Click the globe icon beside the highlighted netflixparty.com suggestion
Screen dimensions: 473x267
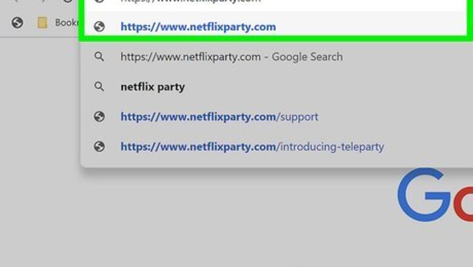click(x=99, y=27)
